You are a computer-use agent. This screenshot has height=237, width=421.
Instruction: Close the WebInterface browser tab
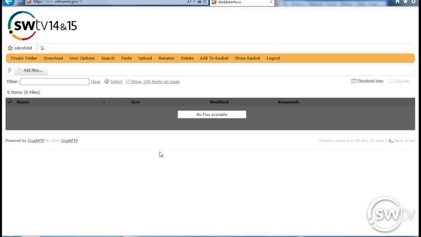click(x=271, y=2)
